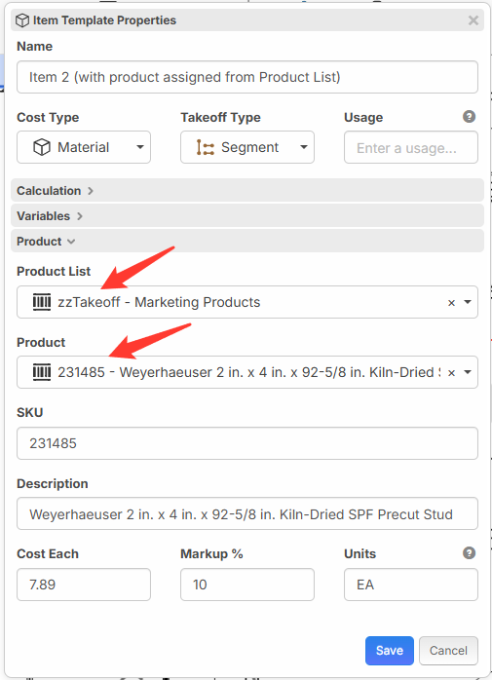Screen dimensions: 492x680
Task: Close the Item Template Properties dialog
Action: (473, 20)
